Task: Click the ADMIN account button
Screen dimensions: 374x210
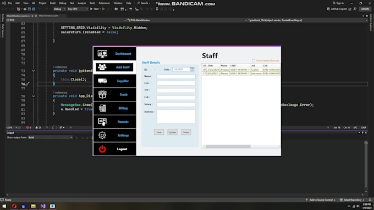Action: click(x=365, y=9)
